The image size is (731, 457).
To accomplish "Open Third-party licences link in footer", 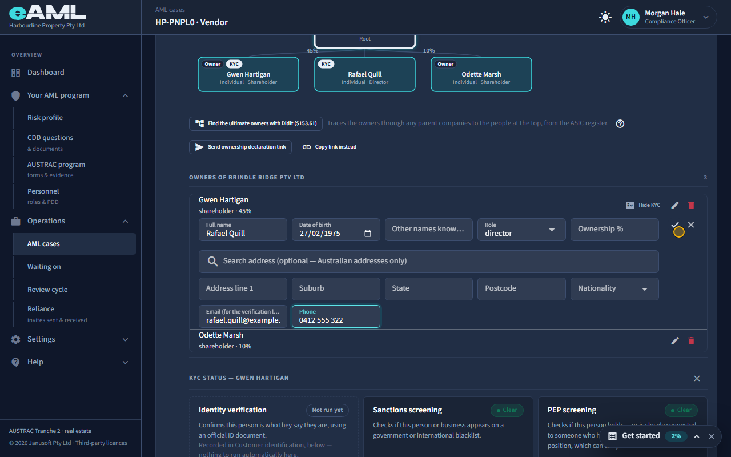I will point(101,443).
